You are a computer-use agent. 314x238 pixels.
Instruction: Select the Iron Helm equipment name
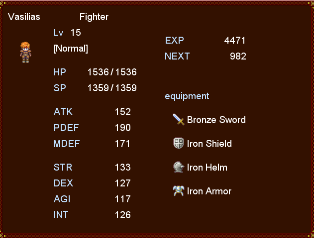pos(207,168)
